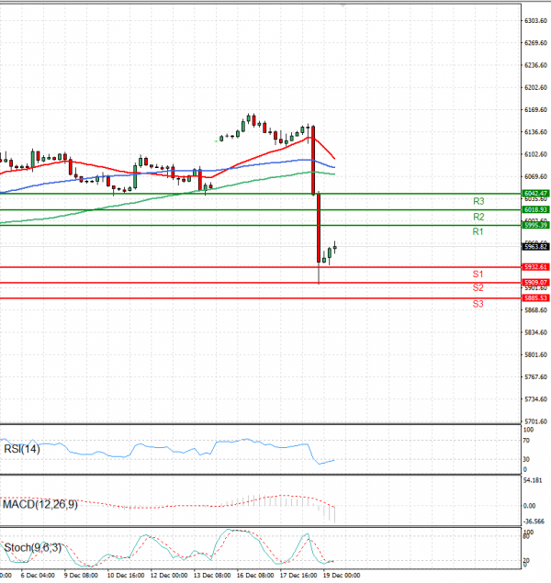Click the 16 Dec 08:00 time label

[x=255, y=575]
